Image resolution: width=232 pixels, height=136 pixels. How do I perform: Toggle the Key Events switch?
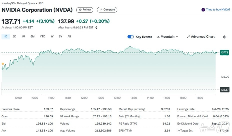pos(130,37)
